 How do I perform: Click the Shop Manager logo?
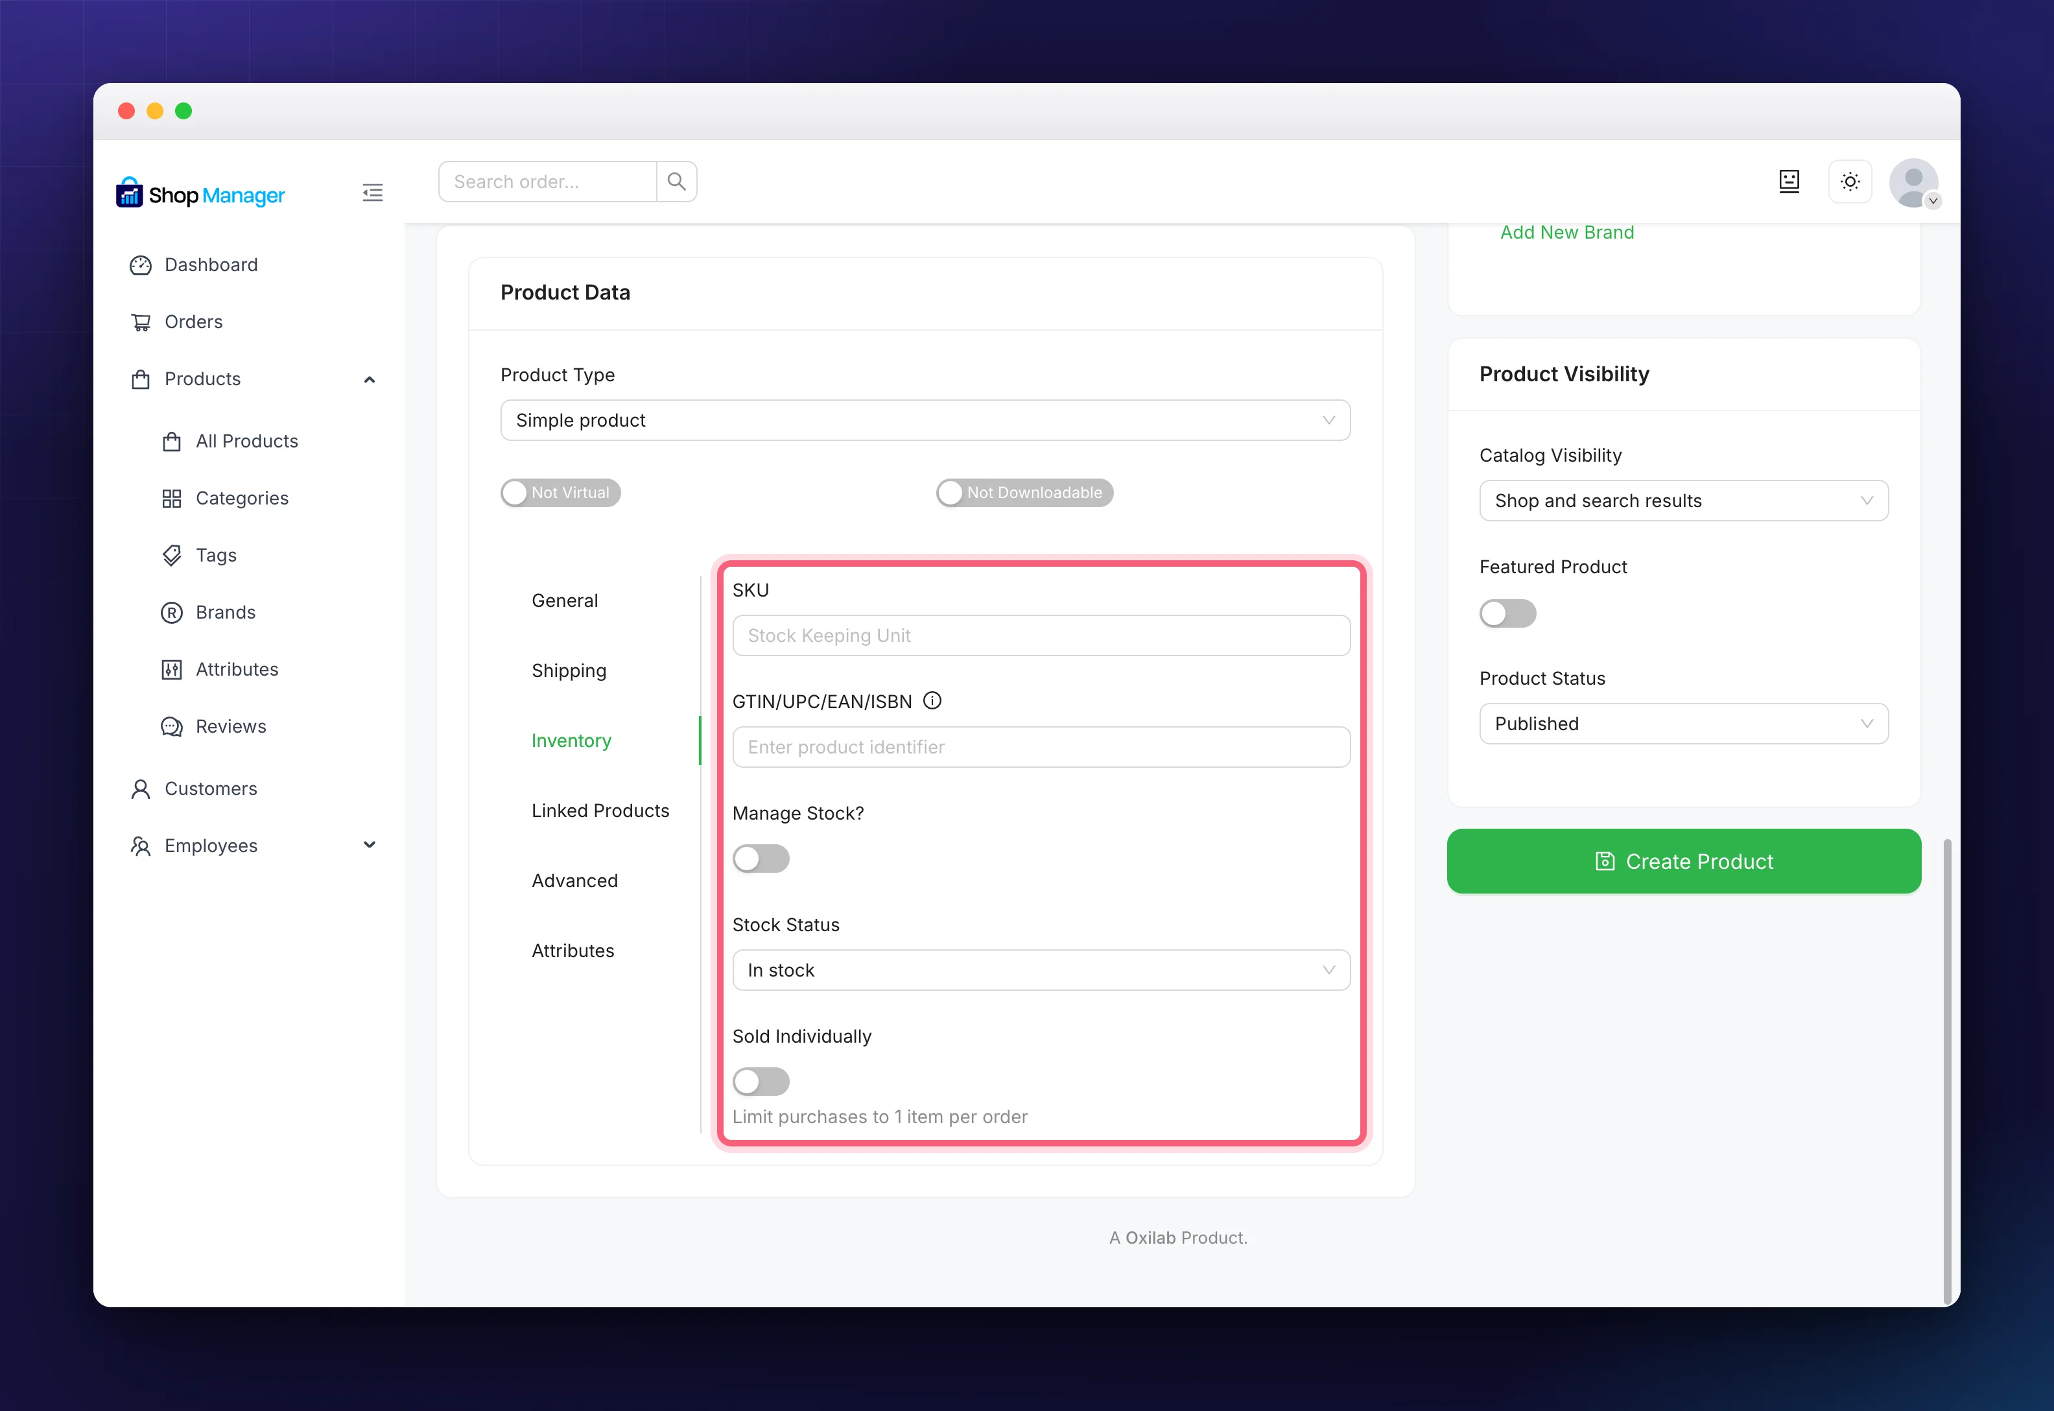(x=200, y=194)
